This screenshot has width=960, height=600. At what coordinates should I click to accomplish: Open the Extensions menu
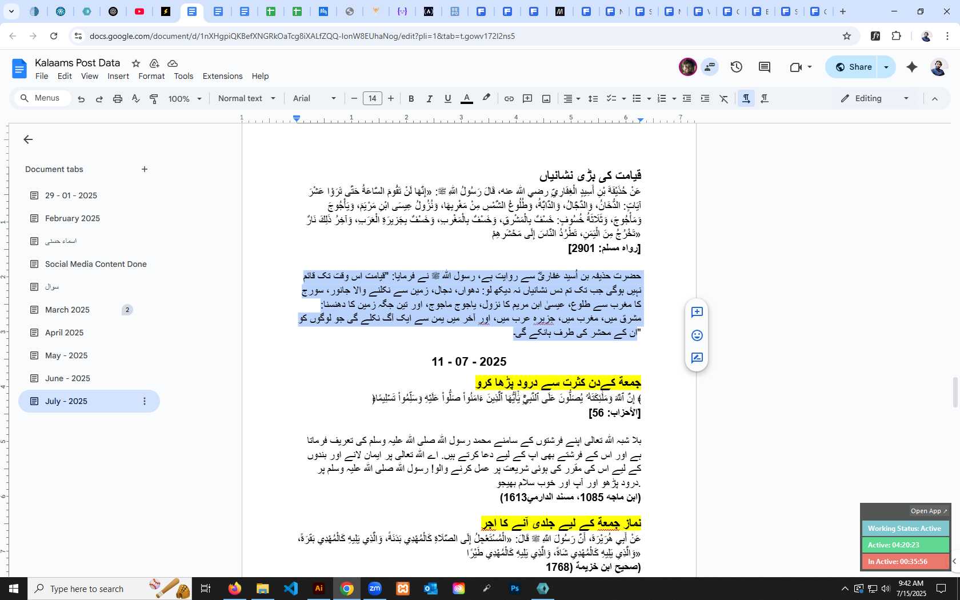(x=222, y=76)
